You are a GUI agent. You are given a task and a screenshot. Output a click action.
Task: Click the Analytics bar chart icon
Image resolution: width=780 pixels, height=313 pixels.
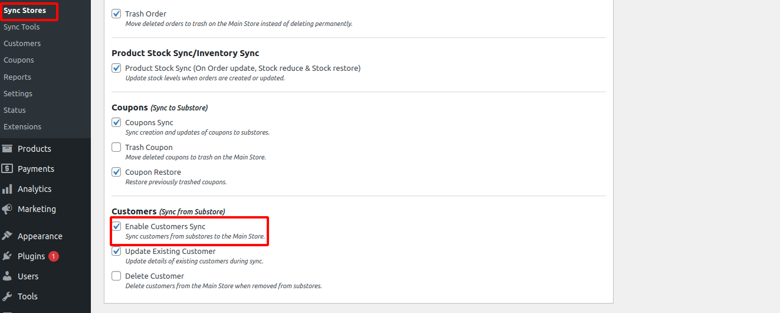point(7,189)
